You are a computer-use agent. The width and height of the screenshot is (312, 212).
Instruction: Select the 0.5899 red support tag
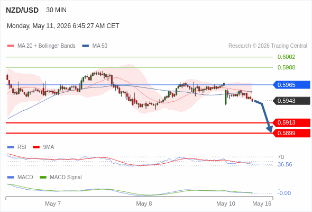point(291,133)
